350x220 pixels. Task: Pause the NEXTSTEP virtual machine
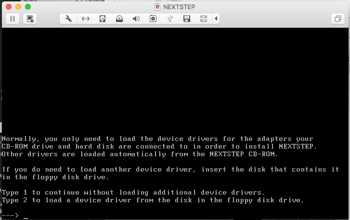(x=13, y=19)
